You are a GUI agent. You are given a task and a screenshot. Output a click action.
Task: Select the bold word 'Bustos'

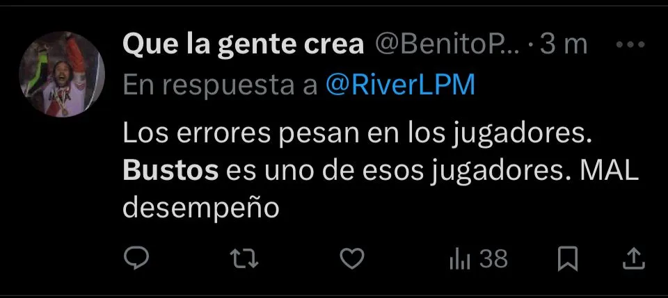(170, 171)
